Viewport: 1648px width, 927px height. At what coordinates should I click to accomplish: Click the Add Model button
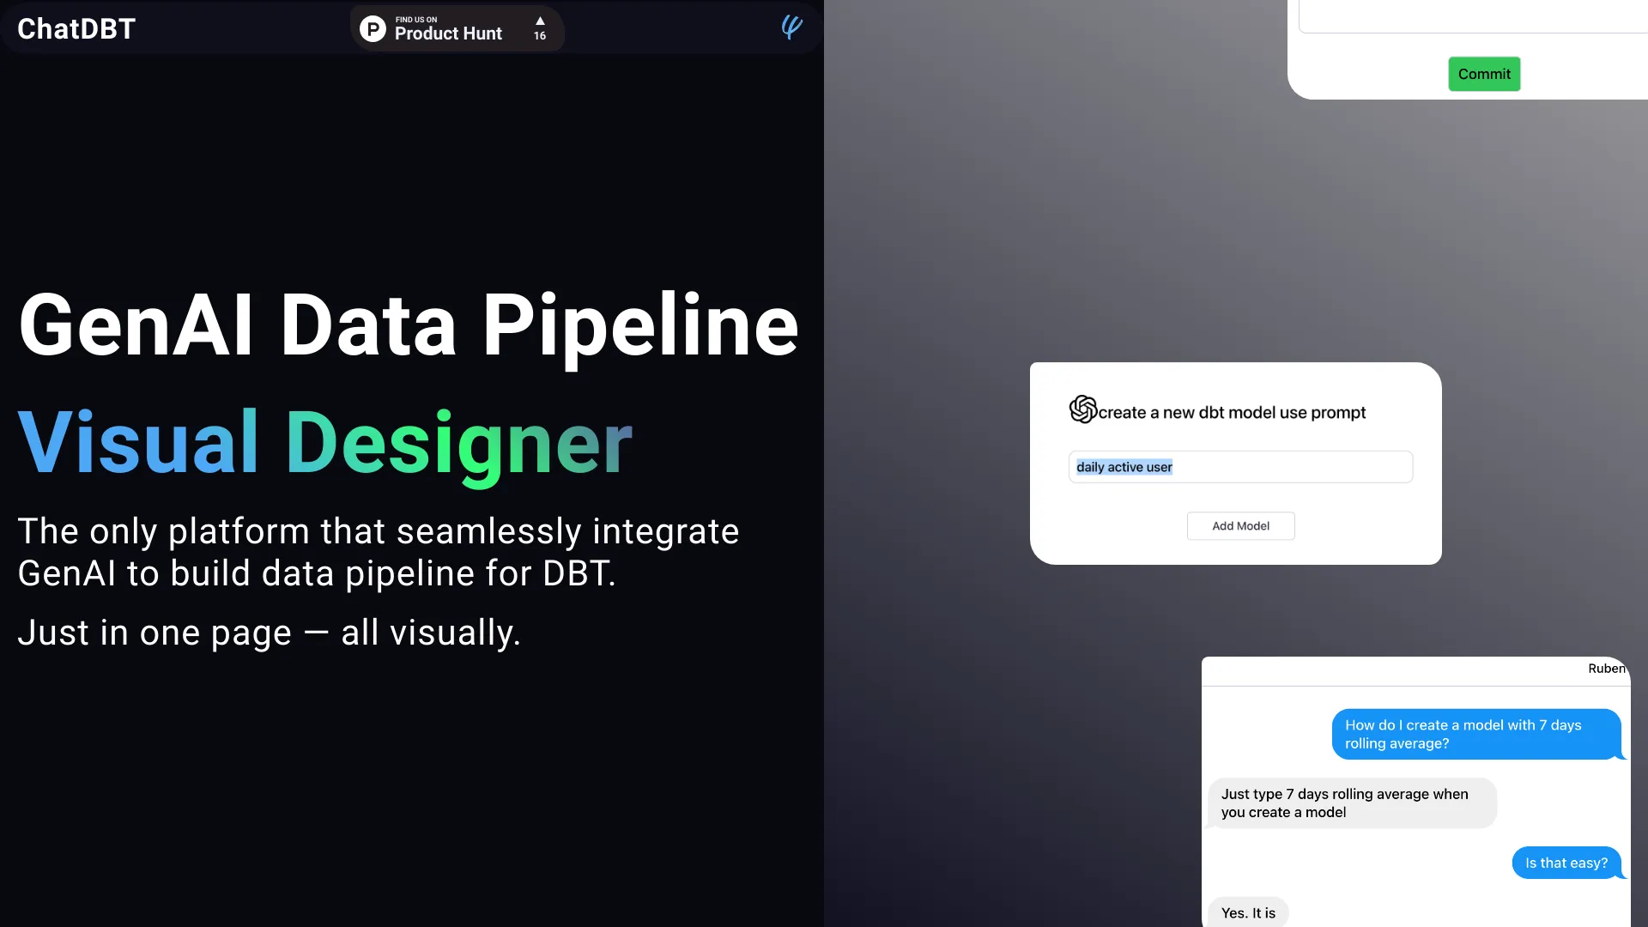[x=1240, y=525]
